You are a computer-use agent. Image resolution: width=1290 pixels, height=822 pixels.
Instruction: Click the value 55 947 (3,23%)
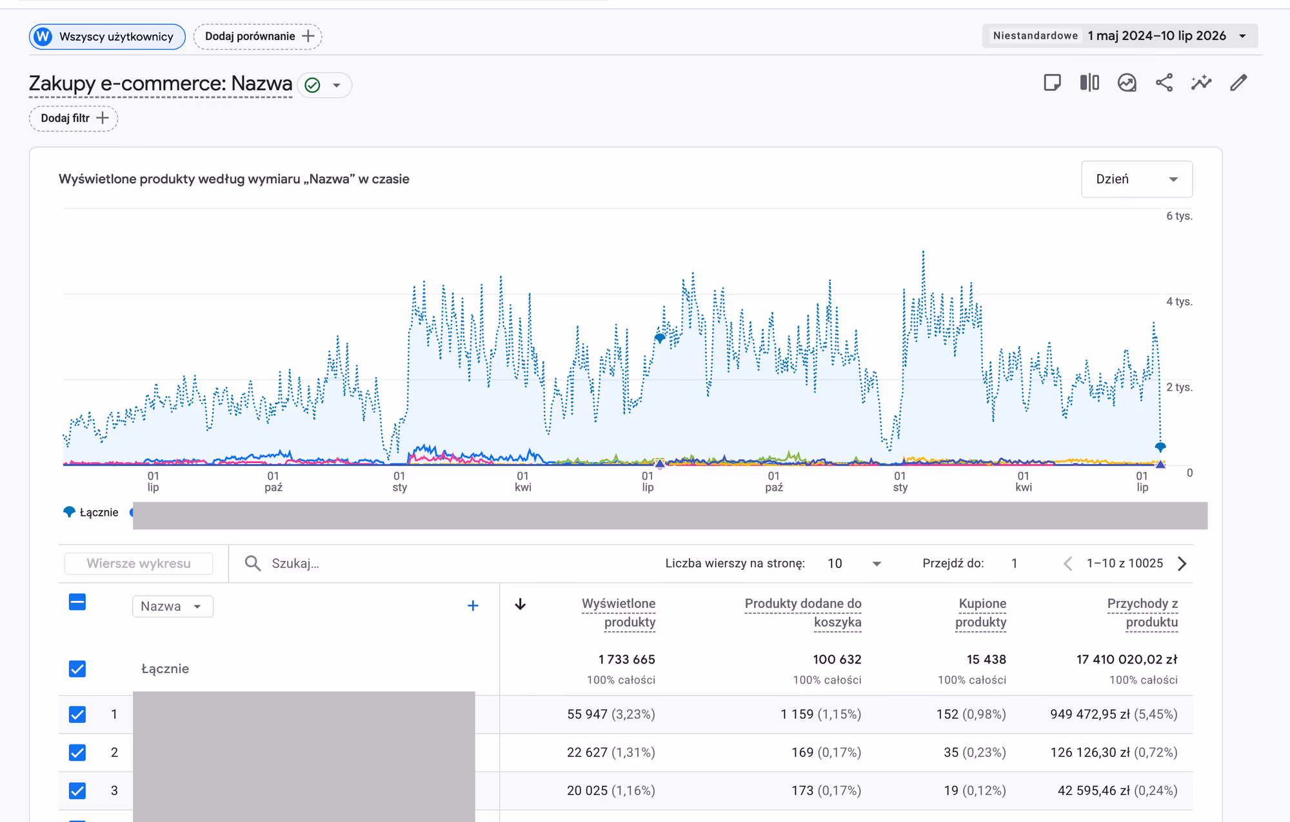611,714
